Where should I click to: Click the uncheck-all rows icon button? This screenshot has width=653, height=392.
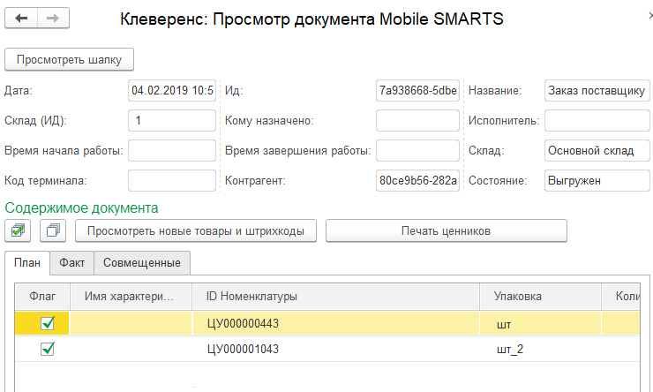(53, 230)
